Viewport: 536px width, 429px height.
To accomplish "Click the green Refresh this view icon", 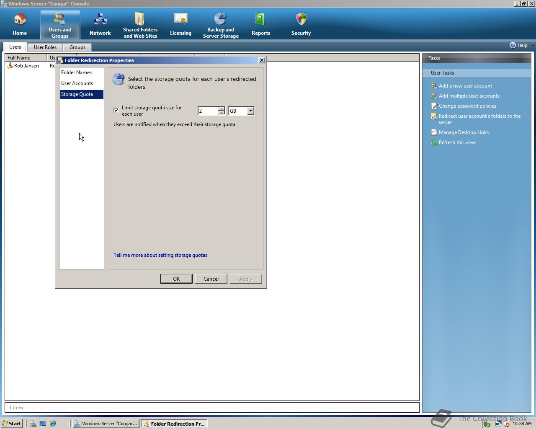I will pyautogui.click(x=434, y=142).
